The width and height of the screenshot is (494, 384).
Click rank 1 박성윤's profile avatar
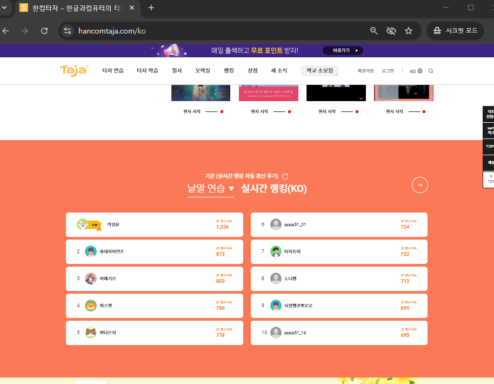[84, 224]
